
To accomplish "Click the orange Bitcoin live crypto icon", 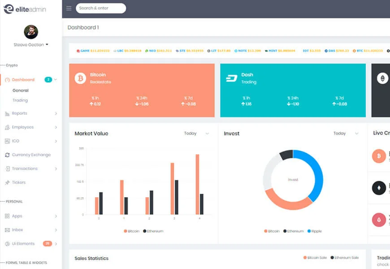I will 379,156.
